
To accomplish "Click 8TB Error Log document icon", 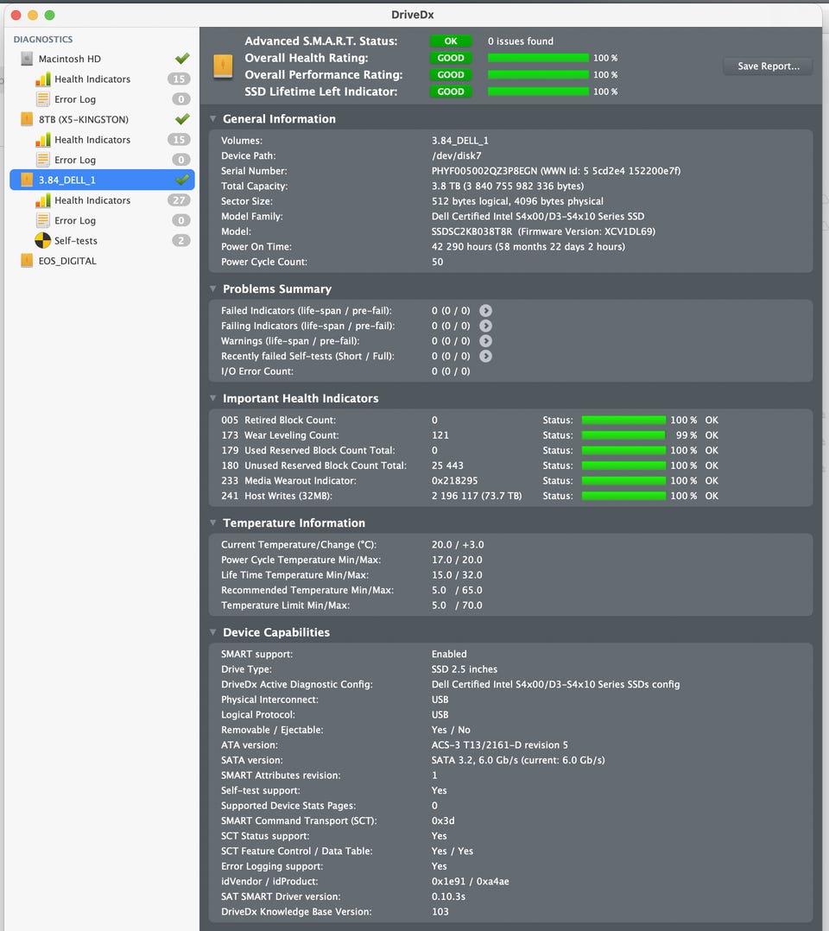I will pos(43,160).
